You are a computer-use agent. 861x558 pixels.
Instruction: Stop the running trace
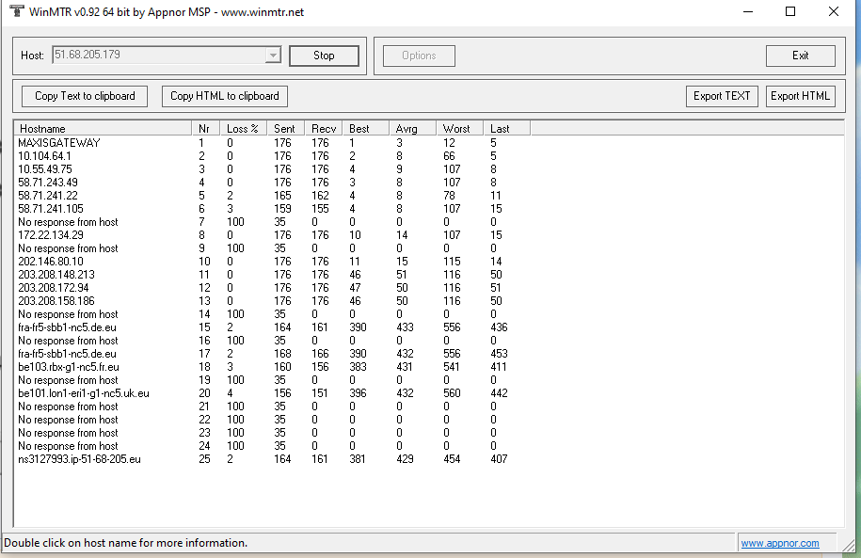pos(324,56)
